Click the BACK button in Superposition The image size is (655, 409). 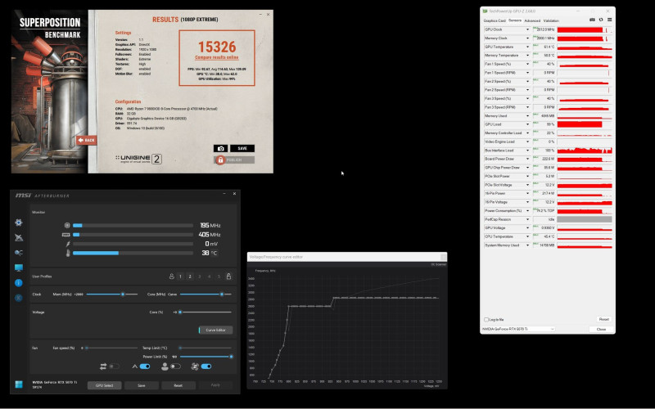(x=87, y=140)
